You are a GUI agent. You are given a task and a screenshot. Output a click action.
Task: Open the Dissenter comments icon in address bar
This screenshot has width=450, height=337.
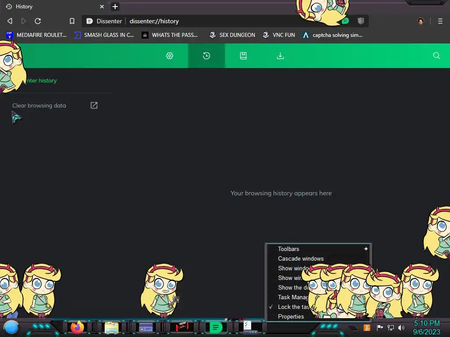(x=345, y=21)
